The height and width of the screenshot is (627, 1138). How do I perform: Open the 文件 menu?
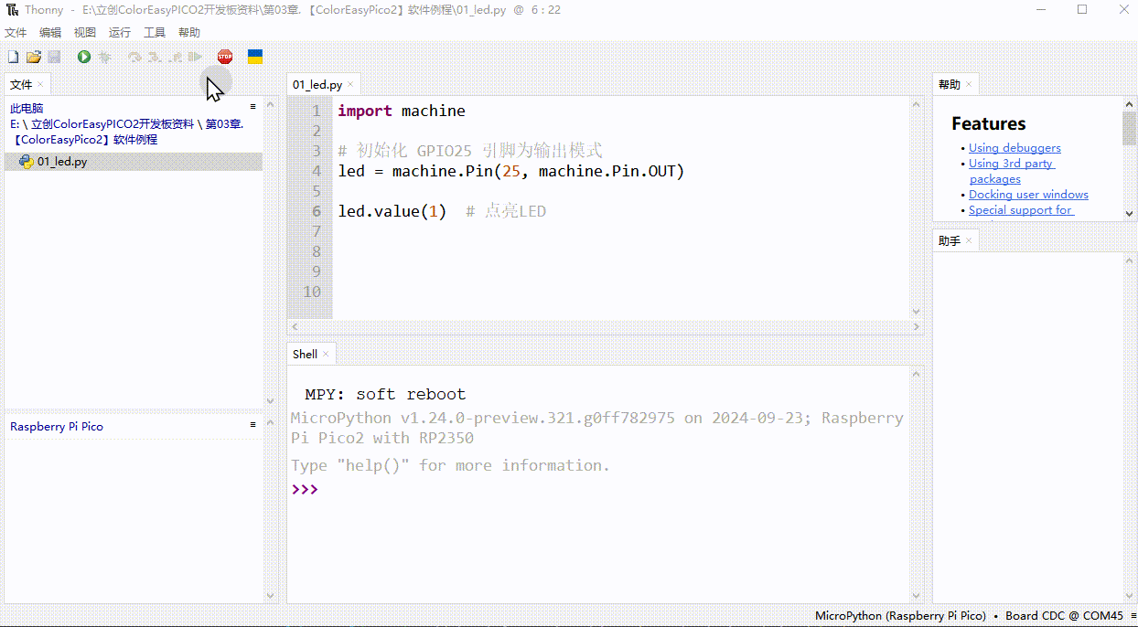(x=16, y=33)
